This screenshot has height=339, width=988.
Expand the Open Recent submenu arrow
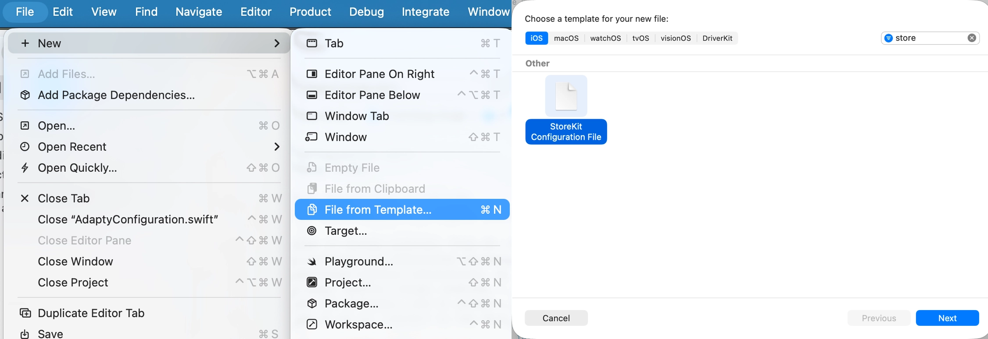coord(277,147)
